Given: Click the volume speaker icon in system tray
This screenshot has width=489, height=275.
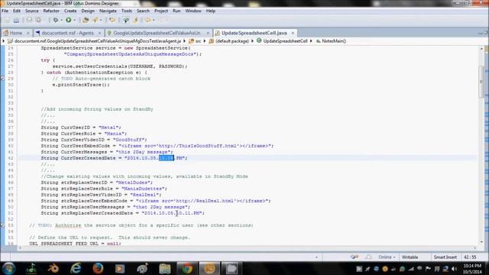Looking at the screenshot, I should point(454,269).
